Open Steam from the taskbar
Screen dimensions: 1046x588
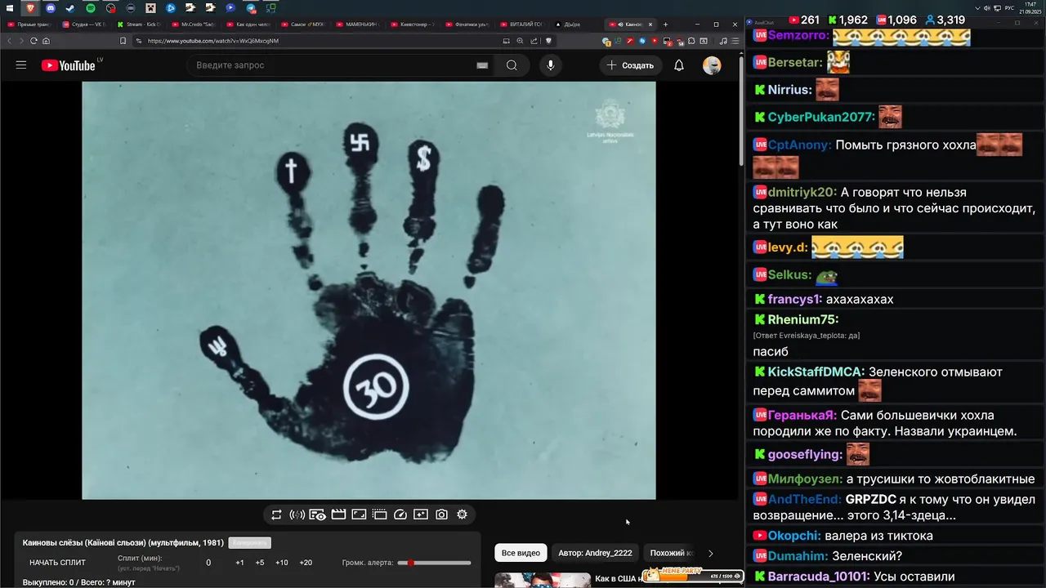tap(70, 8)
